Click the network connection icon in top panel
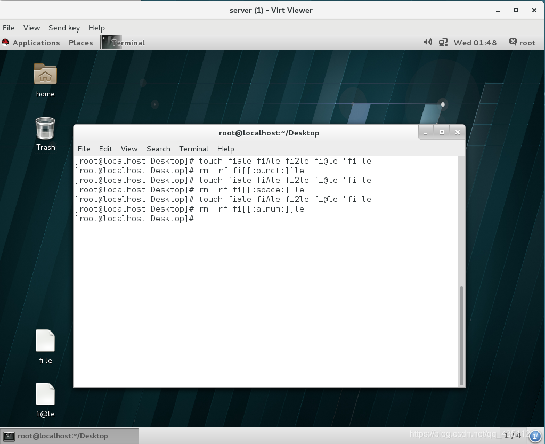The height and width of the screenshot is (444, 545). pyautogui.click(x=443, y=43)
